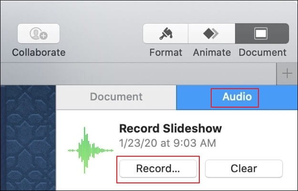The width and height of the screenshot is (298, 191).
Task: Click the plus icon on the tab bar
Action: [x=287, y=73]
